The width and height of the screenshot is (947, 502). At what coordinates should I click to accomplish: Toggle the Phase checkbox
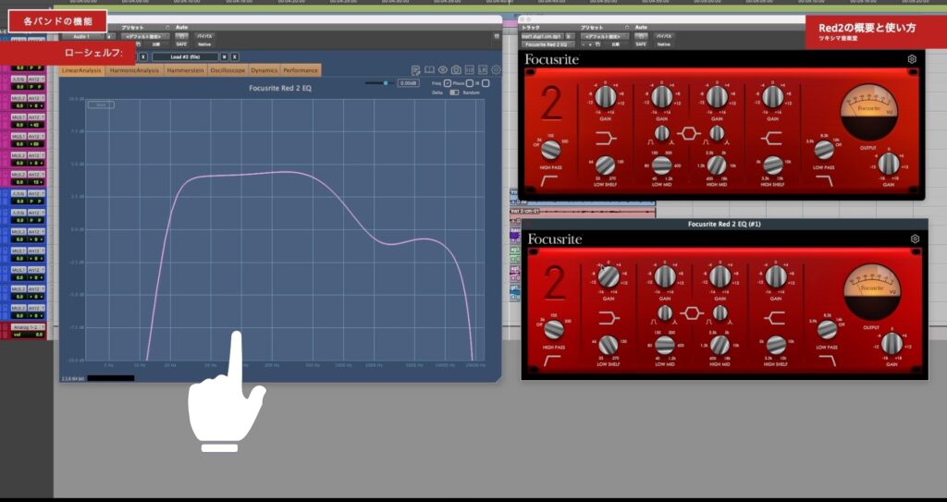[469, 83]
